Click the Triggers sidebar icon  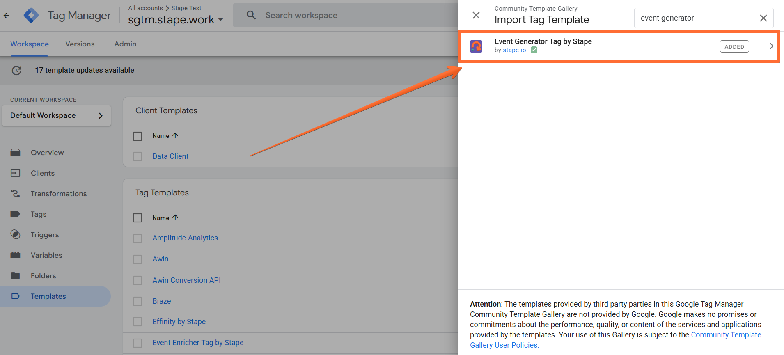[x=16, y=235]
